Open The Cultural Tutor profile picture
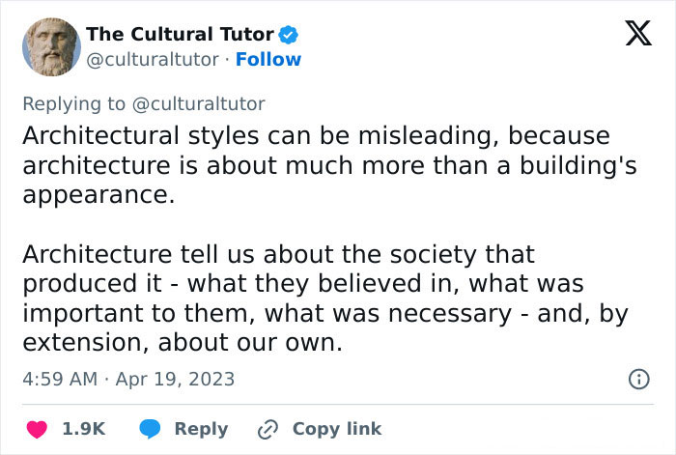The height and width of the screenshot is (455, 676). (49, 45)
